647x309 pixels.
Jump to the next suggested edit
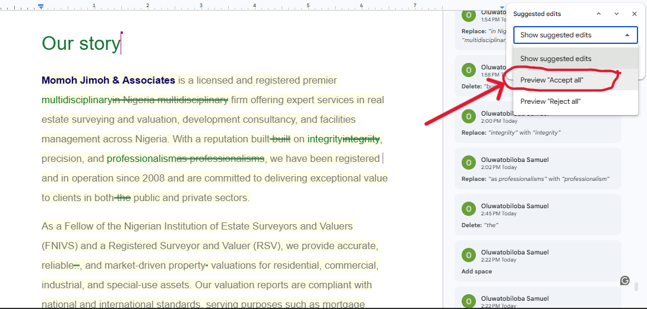pyautogui.click(x=617, y=14)
